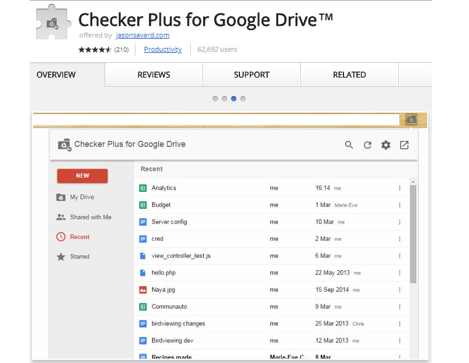Click the Analytics spreadsheet icon

pyautogui.click(x=143, y=188)
